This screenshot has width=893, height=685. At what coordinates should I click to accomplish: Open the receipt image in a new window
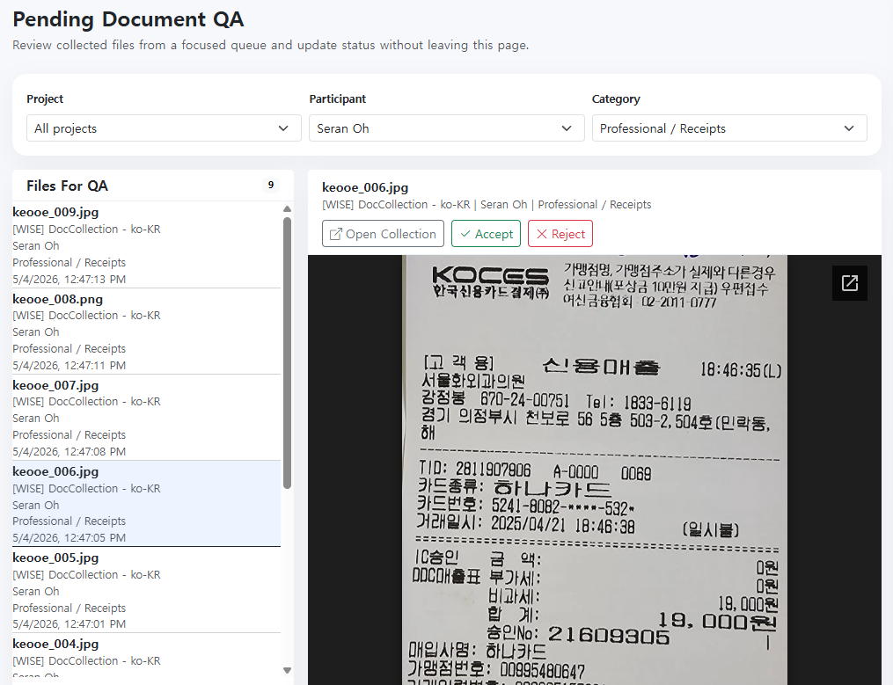click(x=849, y=283)
